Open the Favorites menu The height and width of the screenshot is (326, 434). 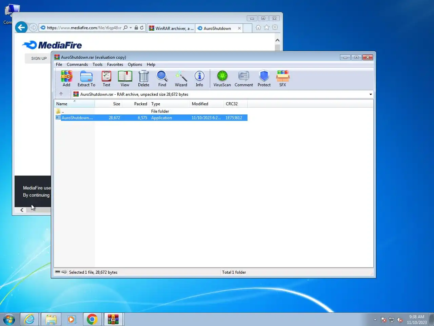(115, 65)
